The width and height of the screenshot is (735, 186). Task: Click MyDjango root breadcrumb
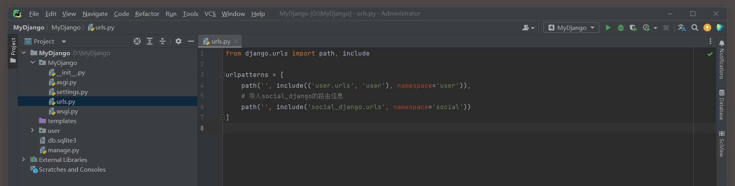point(29,28)
